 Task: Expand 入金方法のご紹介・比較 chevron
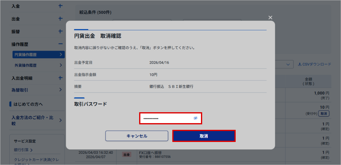[61, 120]
